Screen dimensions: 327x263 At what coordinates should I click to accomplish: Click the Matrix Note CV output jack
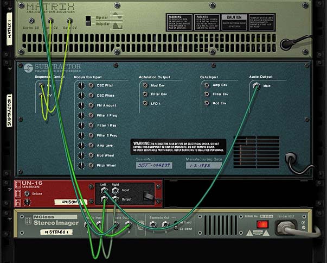click(x=50, y=21)
